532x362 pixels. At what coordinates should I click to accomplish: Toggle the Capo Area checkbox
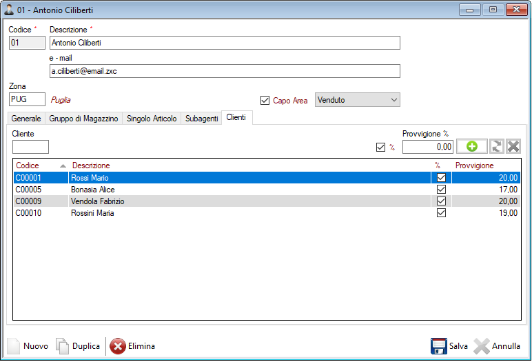(x=265, y=101)
